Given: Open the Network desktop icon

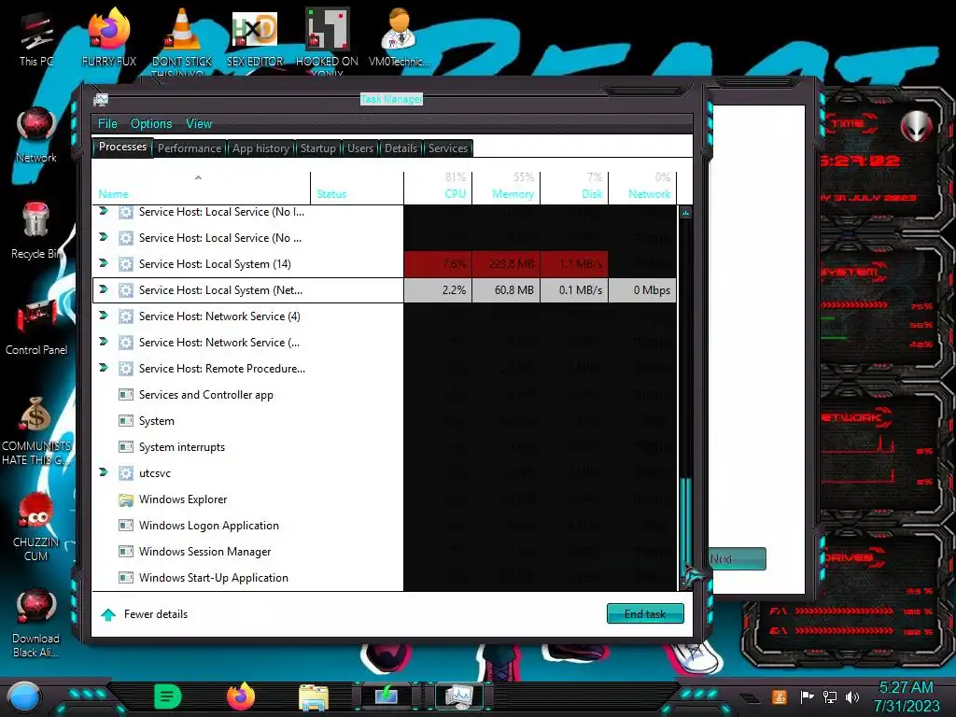Looking at the screenshot, I should tap(36, 134).
